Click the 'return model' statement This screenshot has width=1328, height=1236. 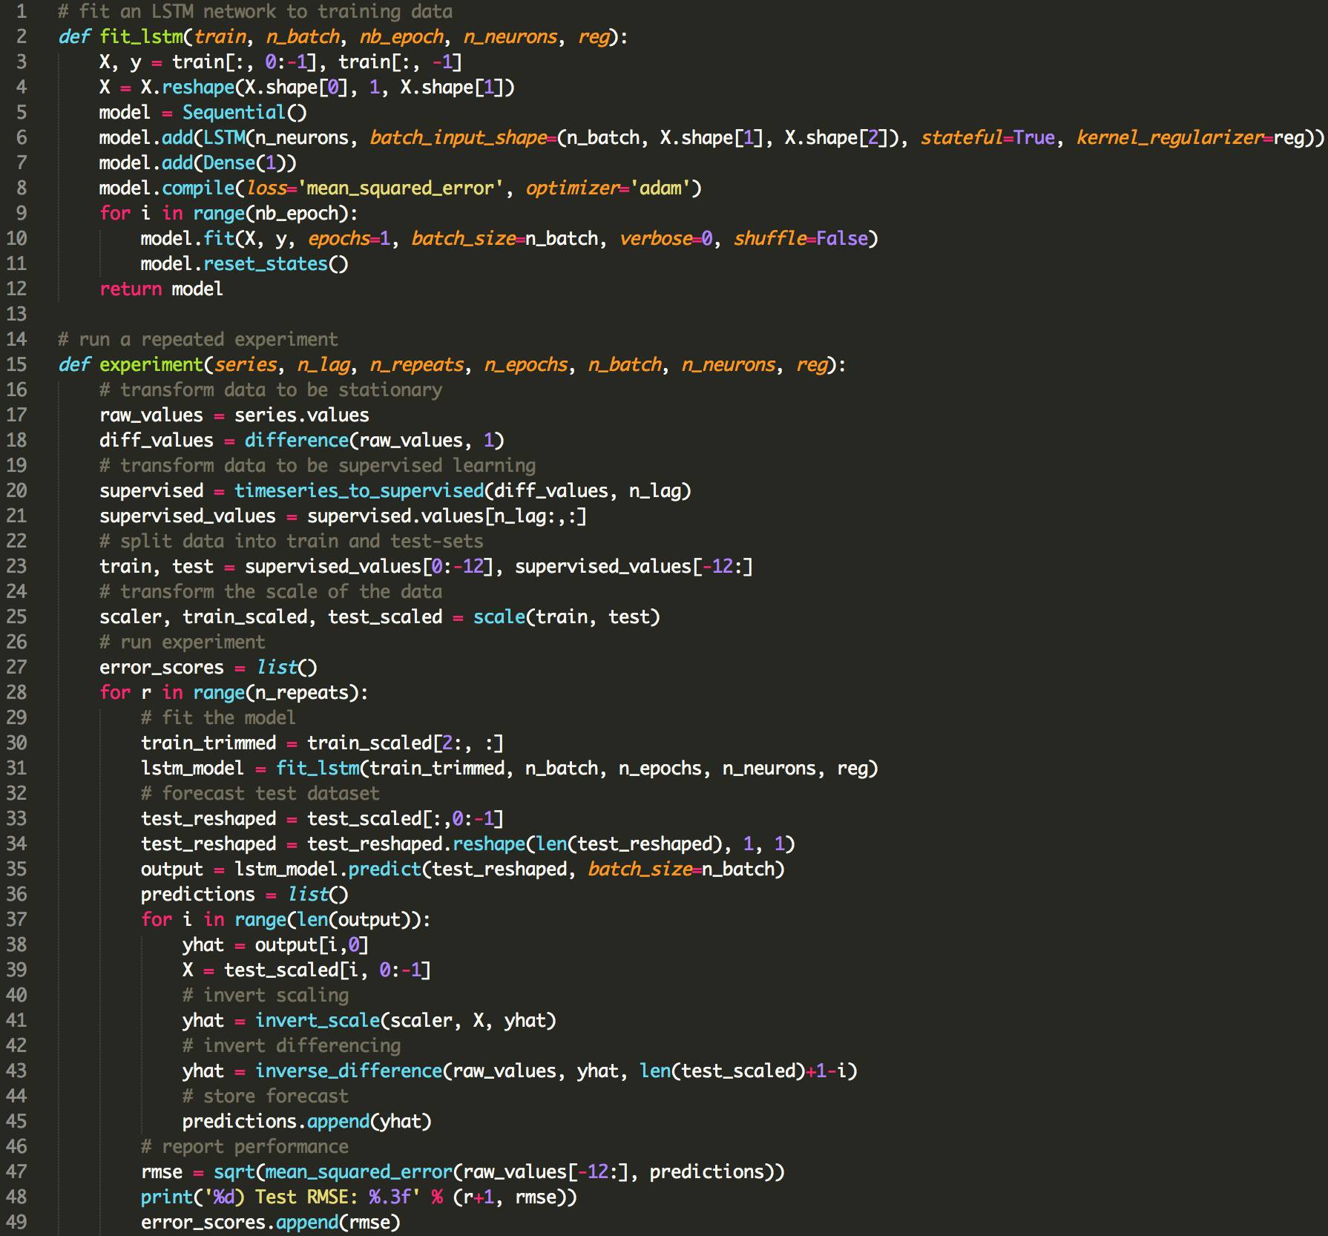[x=161, y=289]
